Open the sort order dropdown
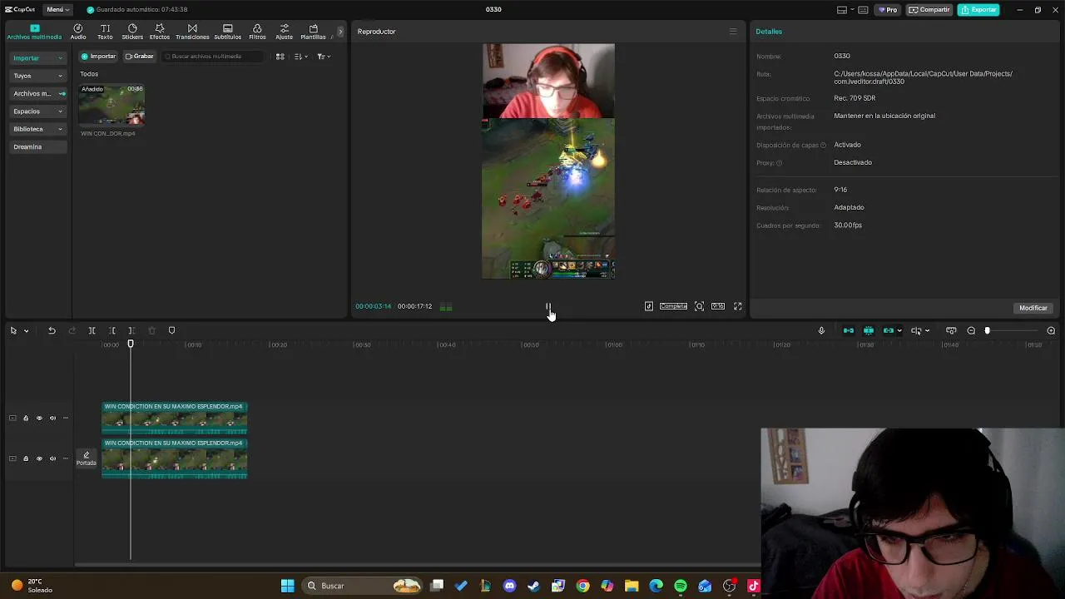 pos(300,57)
